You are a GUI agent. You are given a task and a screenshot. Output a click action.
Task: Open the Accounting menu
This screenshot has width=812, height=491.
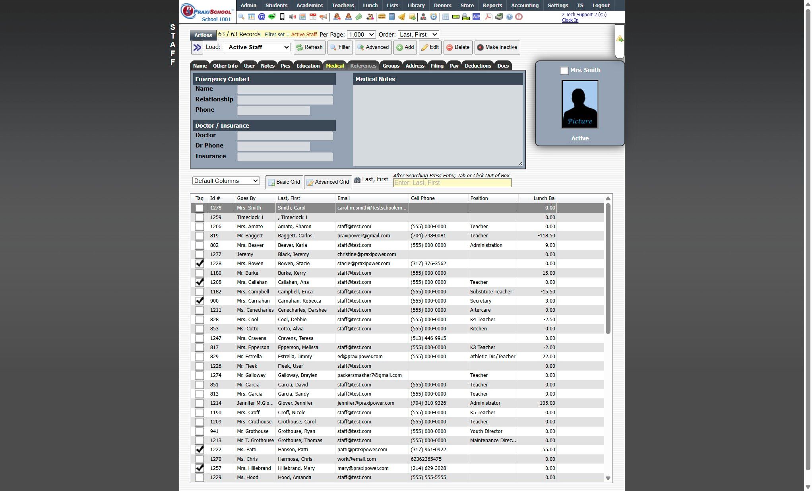[525, 6]
